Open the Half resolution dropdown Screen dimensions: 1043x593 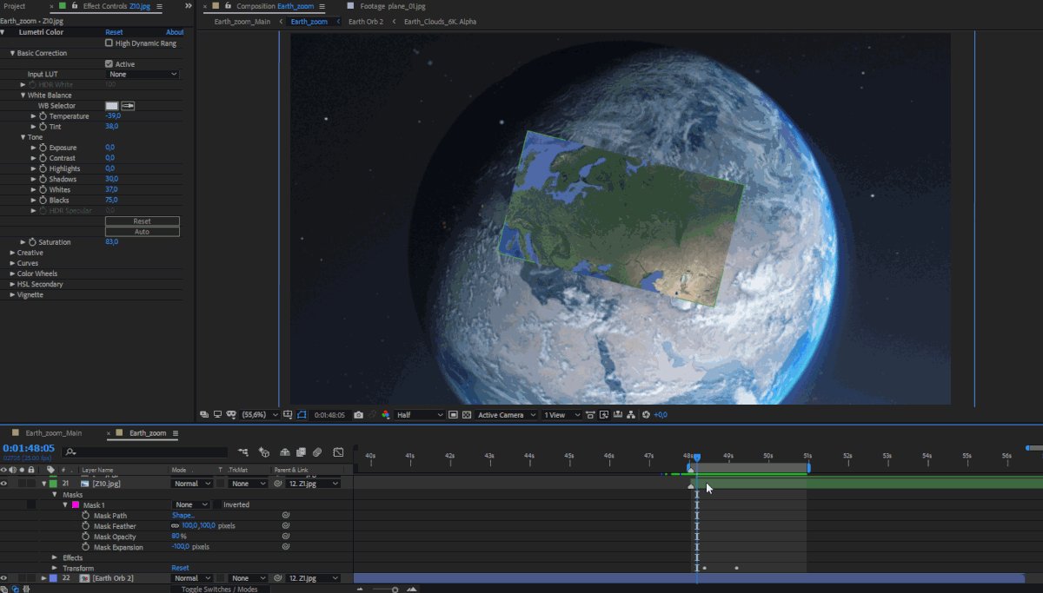click(420, 415)
